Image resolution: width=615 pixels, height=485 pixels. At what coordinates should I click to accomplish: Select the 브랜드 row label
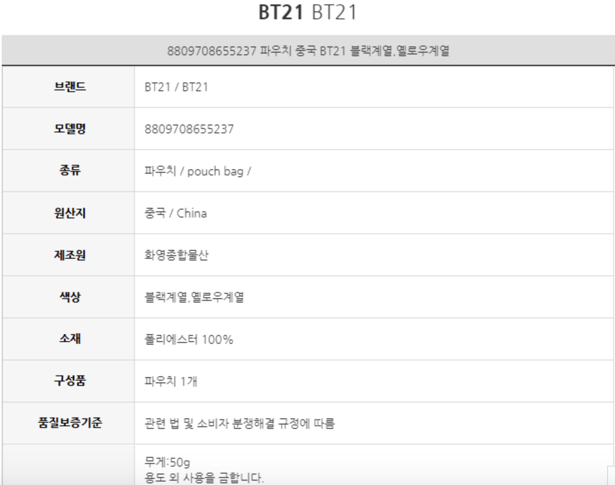click(x=70, y=87)
